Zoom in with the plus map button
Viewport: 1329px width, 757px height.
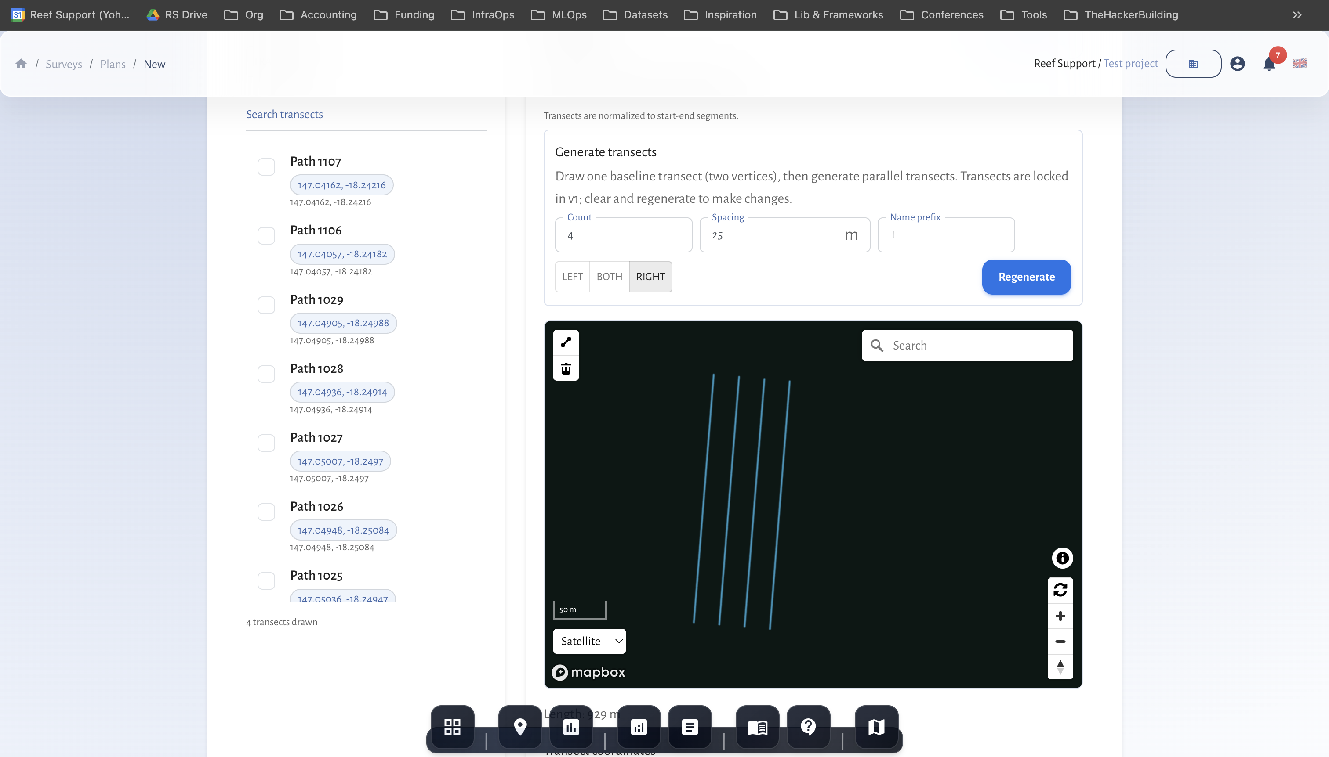point(1060,616)
